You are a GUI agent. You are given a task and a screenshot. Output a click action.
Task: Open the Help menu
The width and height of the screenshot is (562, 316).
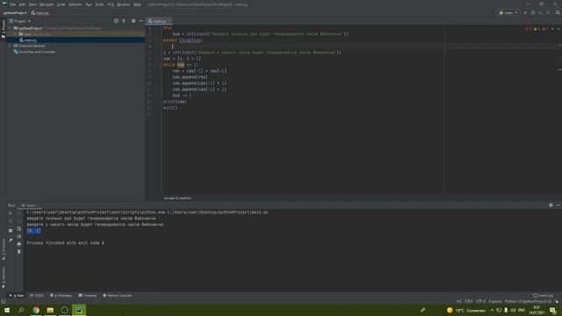pyautogui.click(x=137, y=4)
